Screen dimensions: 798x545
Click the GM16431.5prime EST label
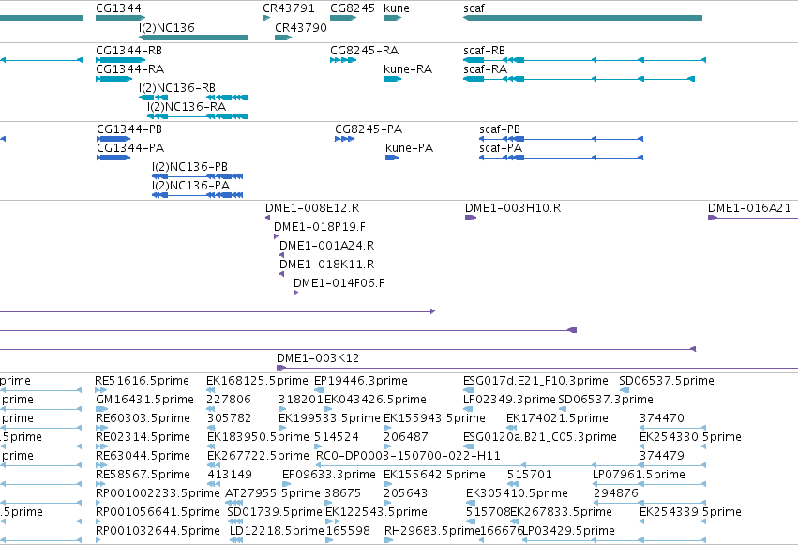coord(144,400)
